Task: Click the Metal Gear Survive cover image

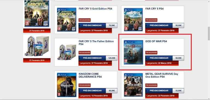Action: point(133,85)
